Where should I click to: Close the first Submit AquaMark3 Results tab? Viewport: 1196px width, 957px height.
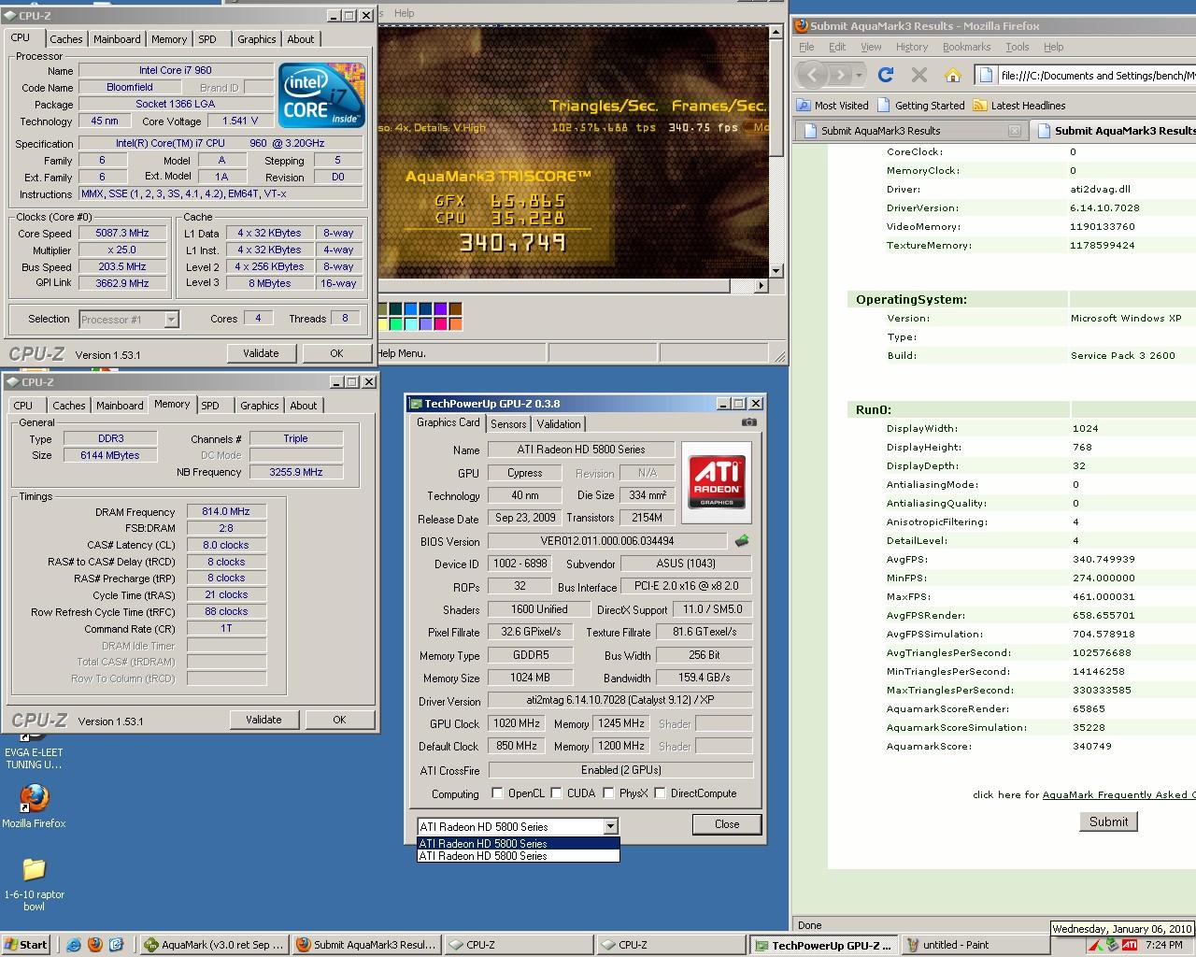(x=1015, y=131)
